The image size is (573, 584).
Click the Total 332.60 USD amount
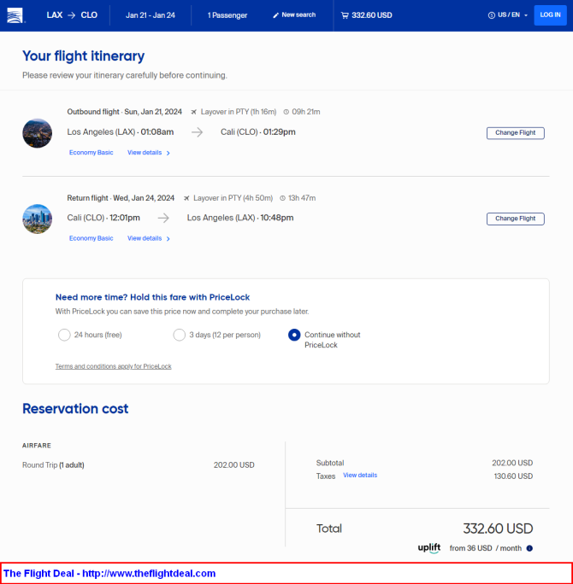498,529
